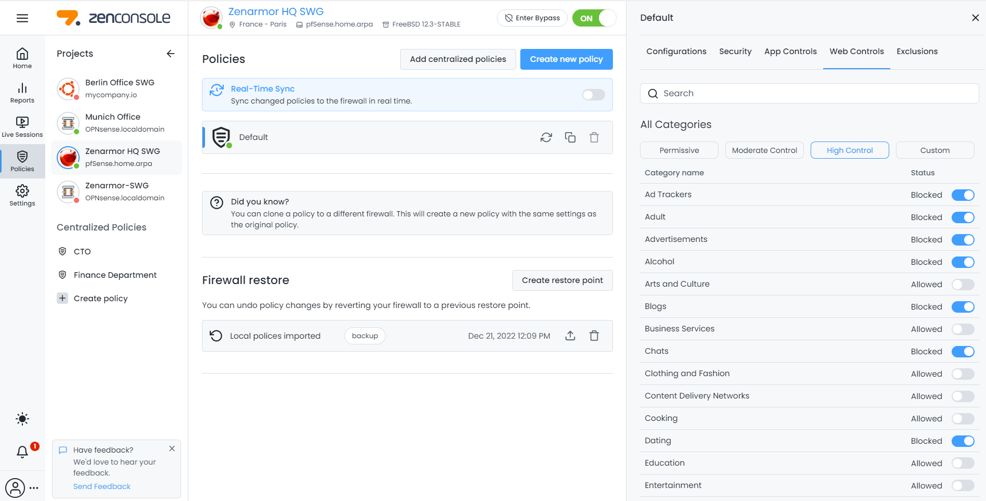Enable blocking for Arts and Culture
The image size is (986, 501).
963,285
